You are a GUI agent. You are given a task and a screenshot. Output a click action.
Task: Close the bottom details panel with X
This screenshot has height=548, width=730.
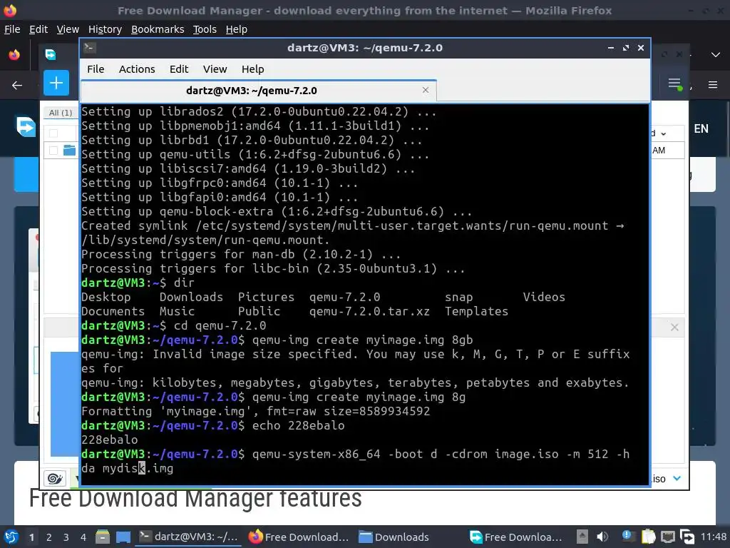click(x=674, y=327)
